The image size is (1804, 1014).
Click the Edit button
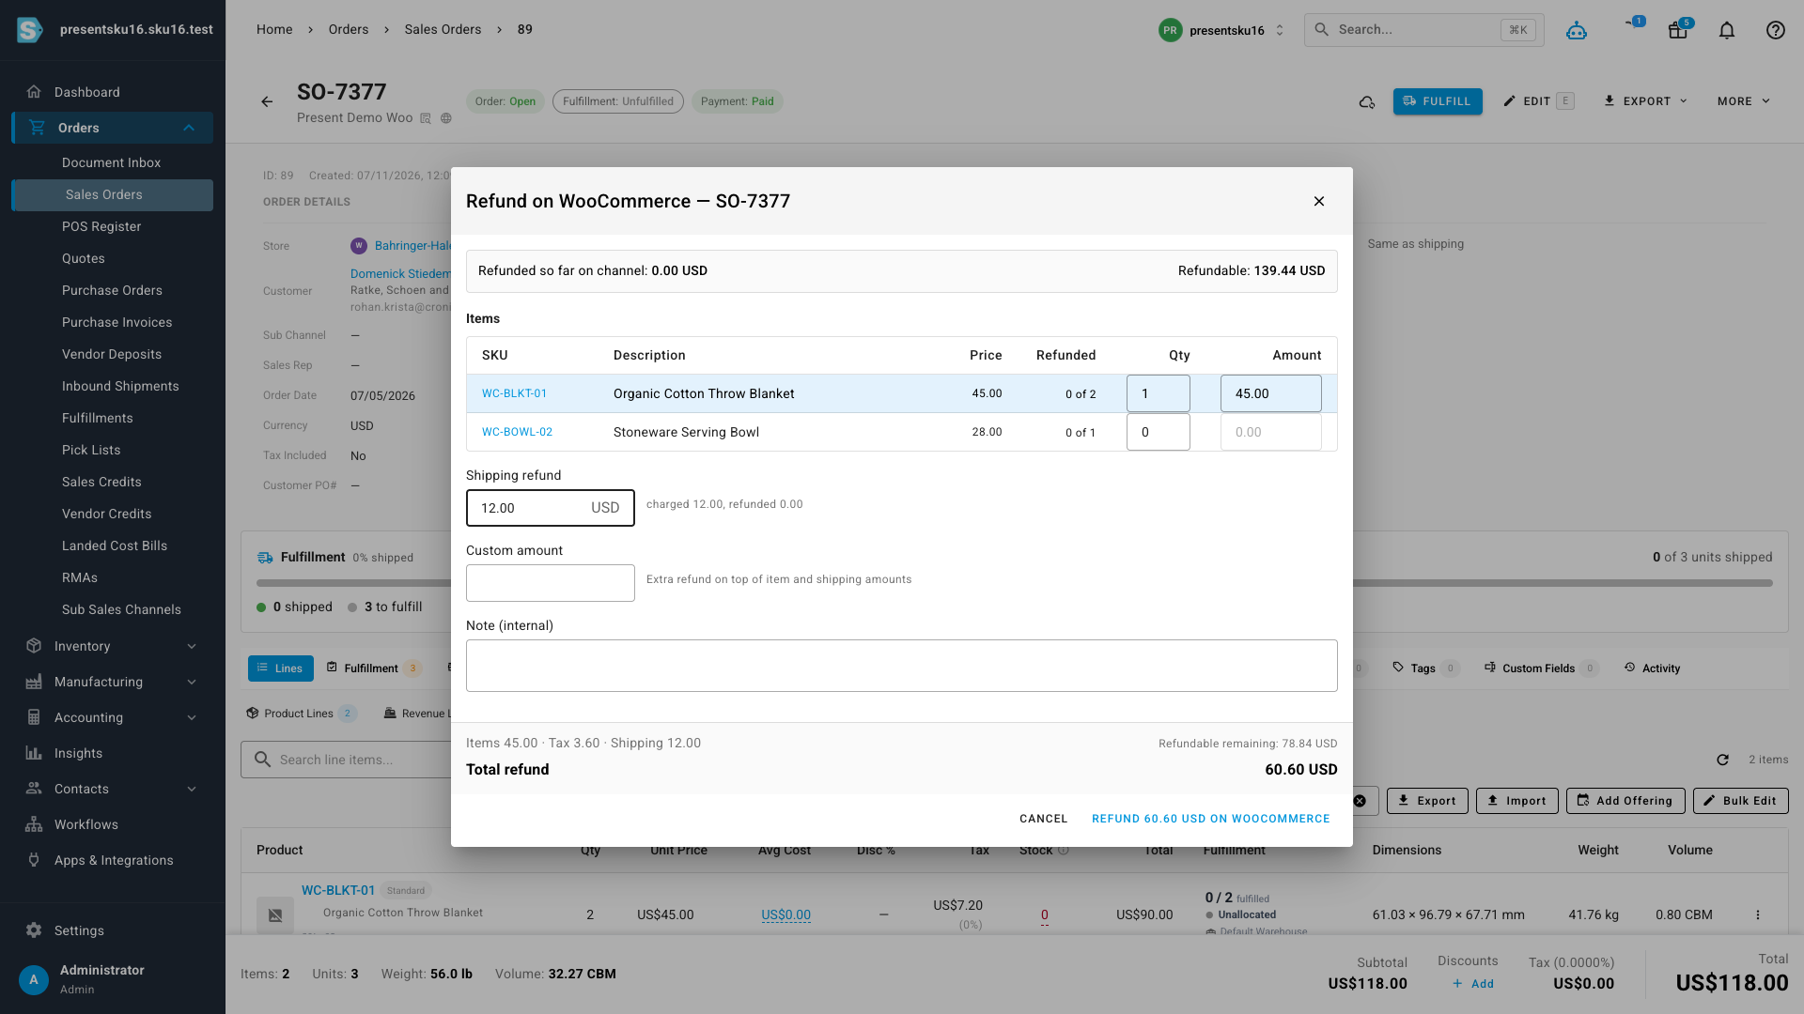pos(1538,101)
